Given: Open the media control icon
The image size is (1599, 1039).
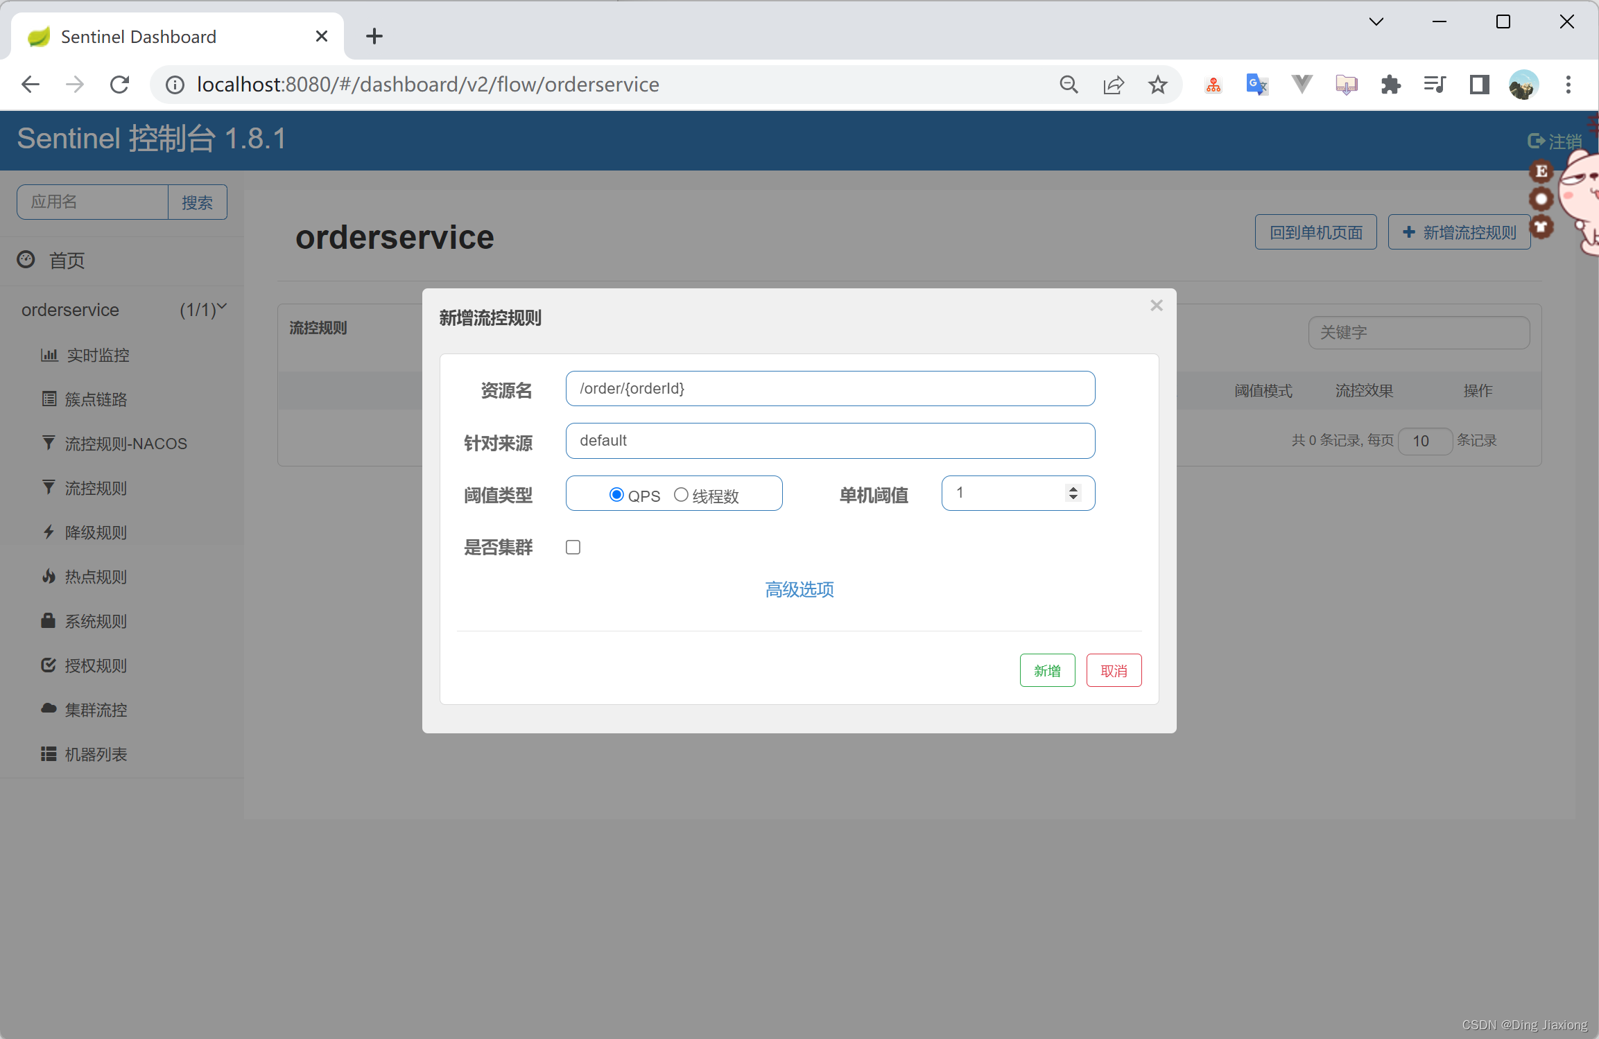Looking at the screenshot, I should (1435, 85).
